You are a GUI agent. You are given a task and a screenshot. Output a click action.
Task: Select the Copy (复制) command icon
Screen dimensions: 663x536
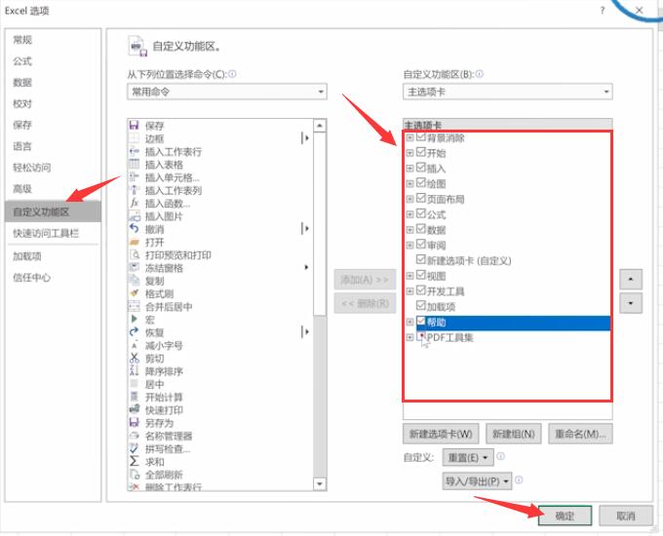(134, 281)
